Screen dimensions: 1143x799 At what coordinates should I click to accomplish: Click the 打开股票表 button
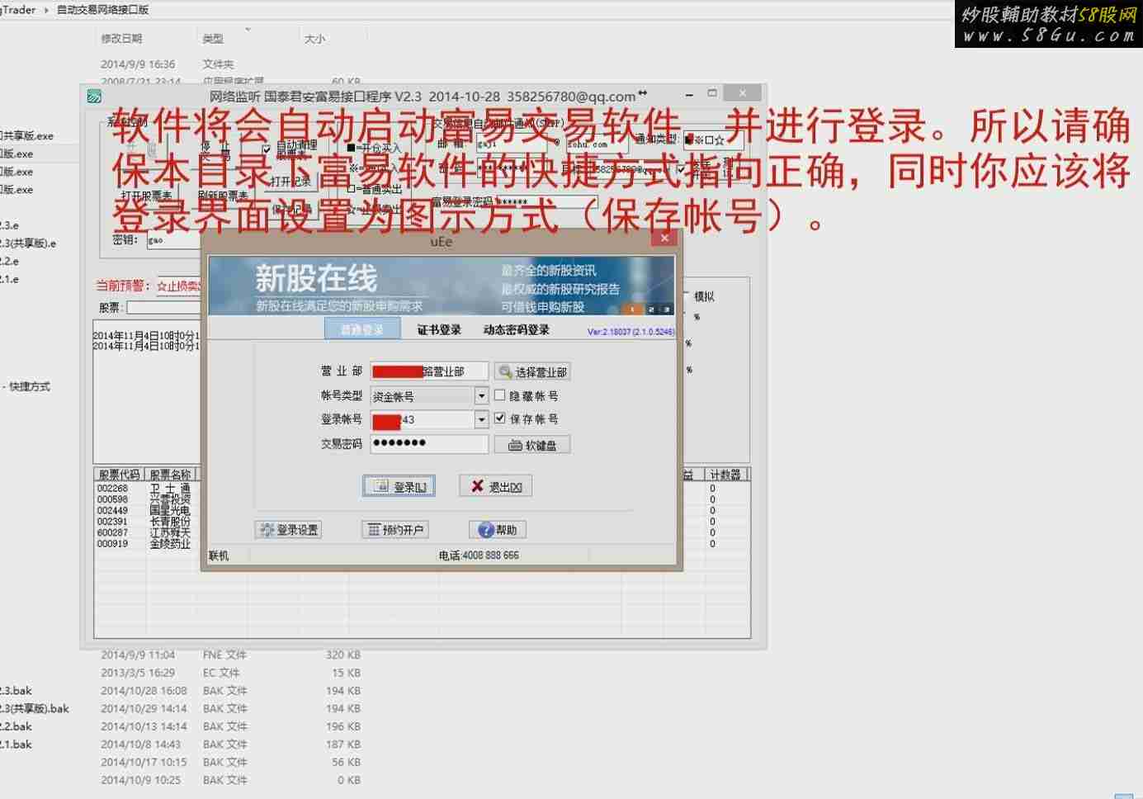coord(147,196)
